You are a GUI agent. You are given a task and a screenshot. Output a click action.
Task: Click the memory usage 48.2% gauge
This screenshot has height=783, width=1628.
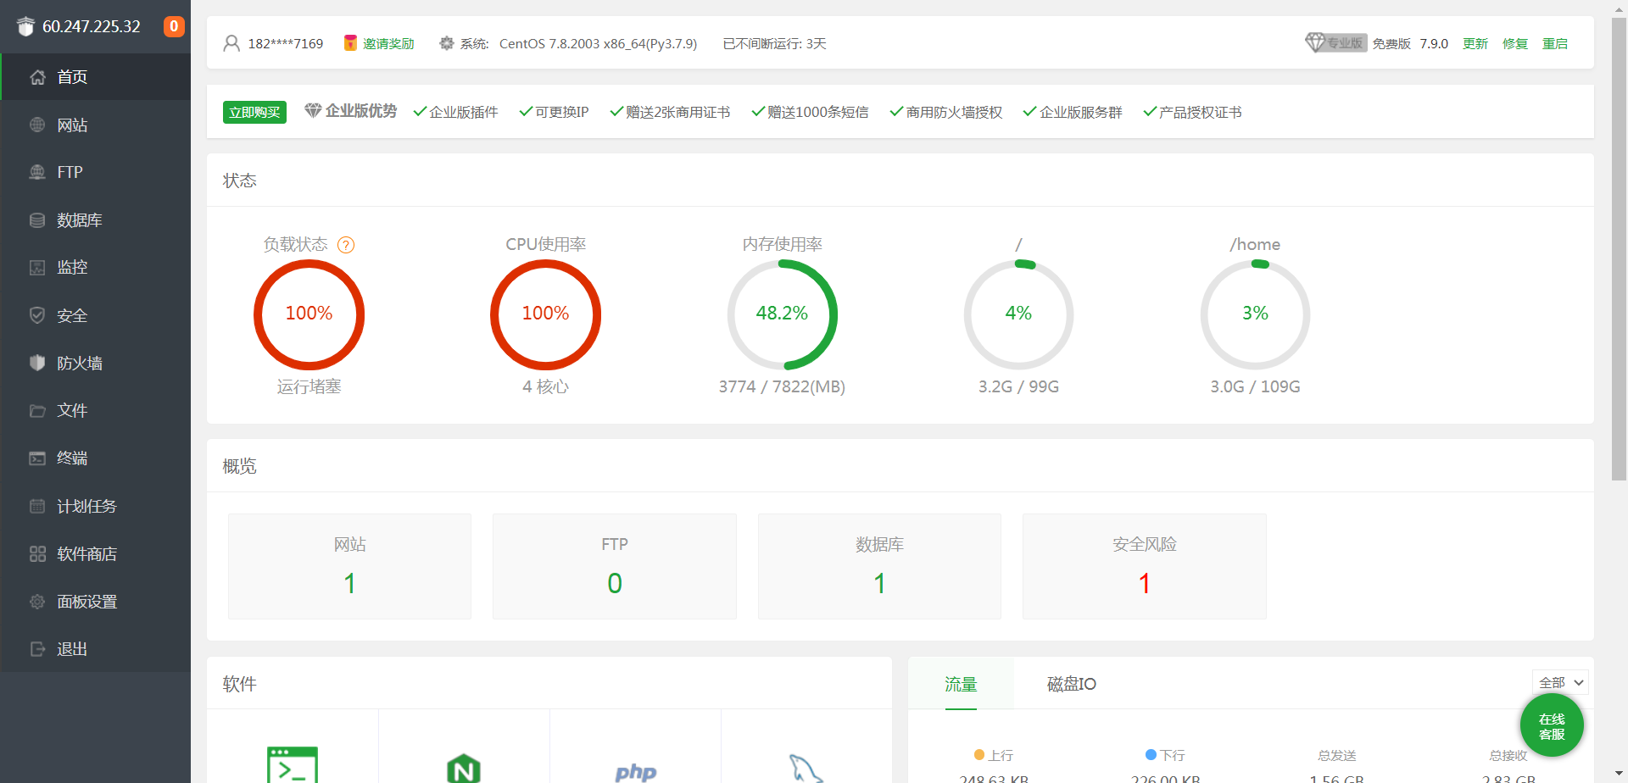[x=782, y=314]
